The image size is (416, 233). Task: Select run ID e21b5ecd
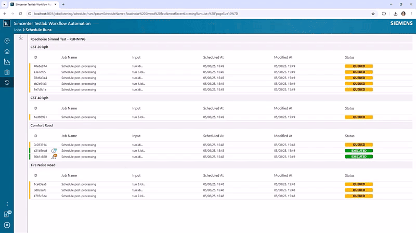click(x=40, y=150)
